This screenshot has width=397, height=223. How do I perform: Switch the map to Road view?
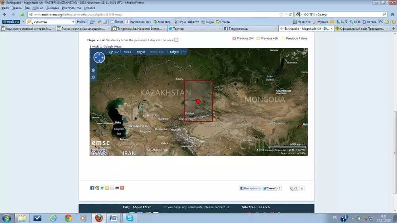point(127,51)
